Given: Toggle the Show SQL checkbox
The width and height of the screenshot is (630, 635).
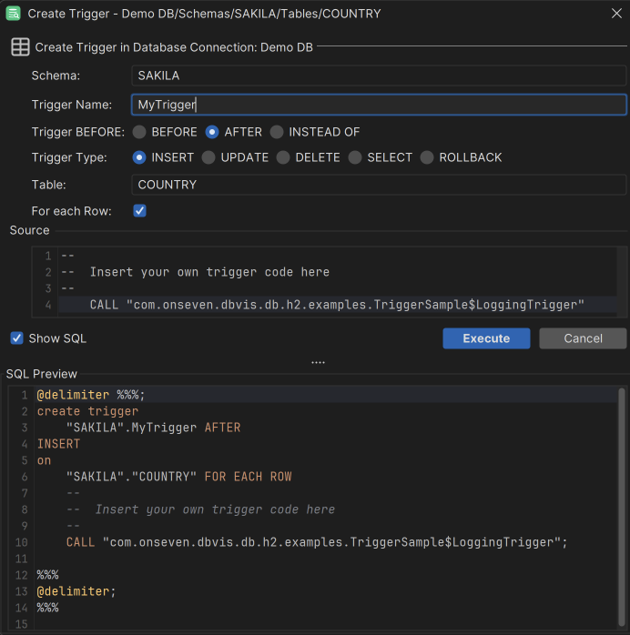Looking at the screenshot, I should click(x=16, y=338).
